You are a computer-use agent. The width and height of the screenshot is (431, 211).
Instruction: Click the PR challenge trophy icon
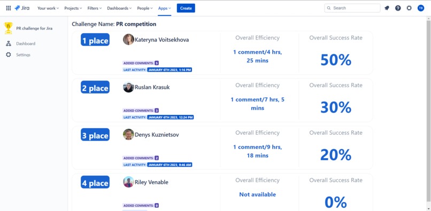tap(9, 28)
